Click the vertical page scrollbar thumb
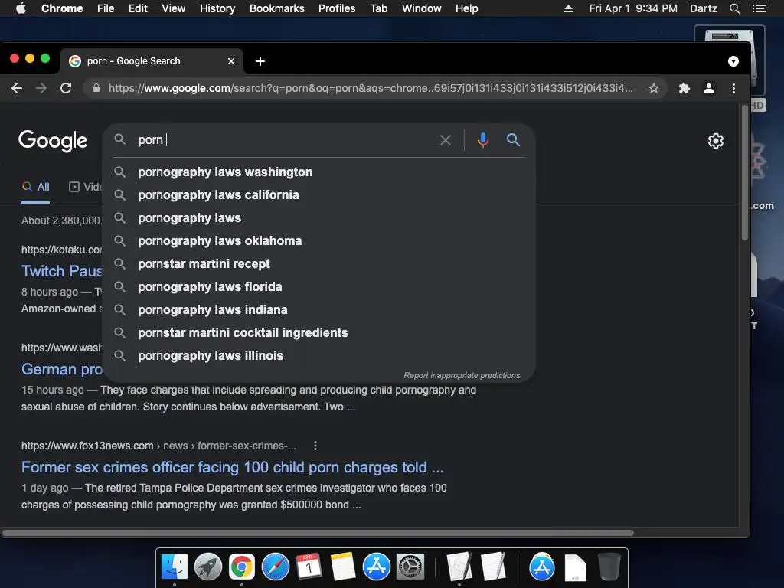Image resolution: width=784 pixels, height=588 pixels. click(x=744, y=172)
